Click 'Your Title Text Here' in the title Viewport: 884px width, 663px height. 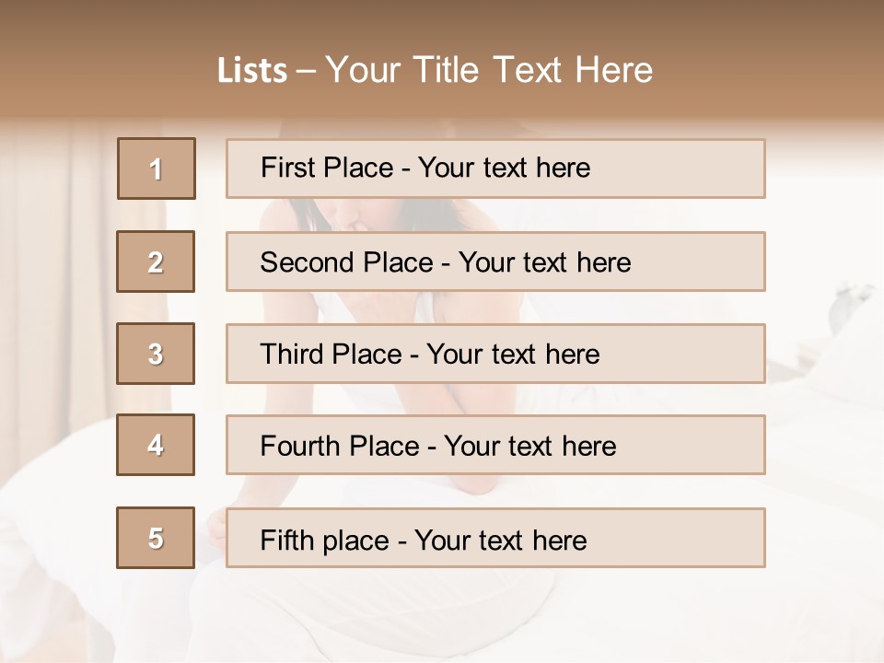point(489,71)
